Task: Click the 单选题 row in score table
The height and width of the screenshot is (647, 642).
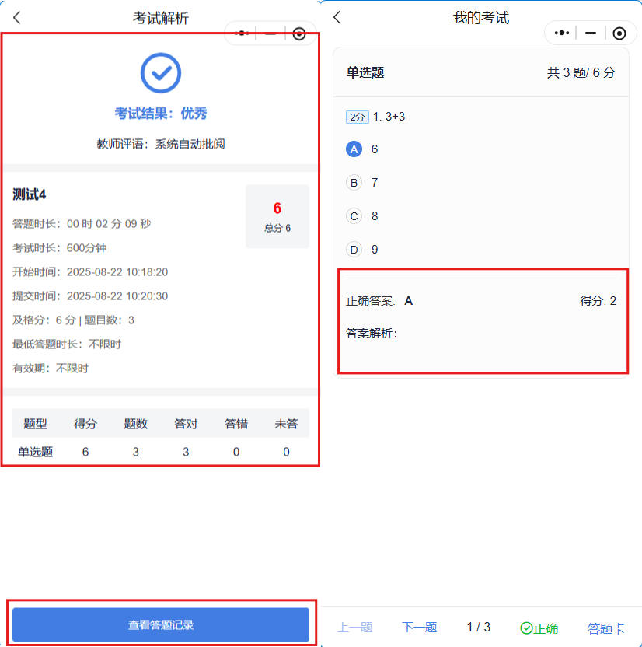Action: tap(161, 452)
